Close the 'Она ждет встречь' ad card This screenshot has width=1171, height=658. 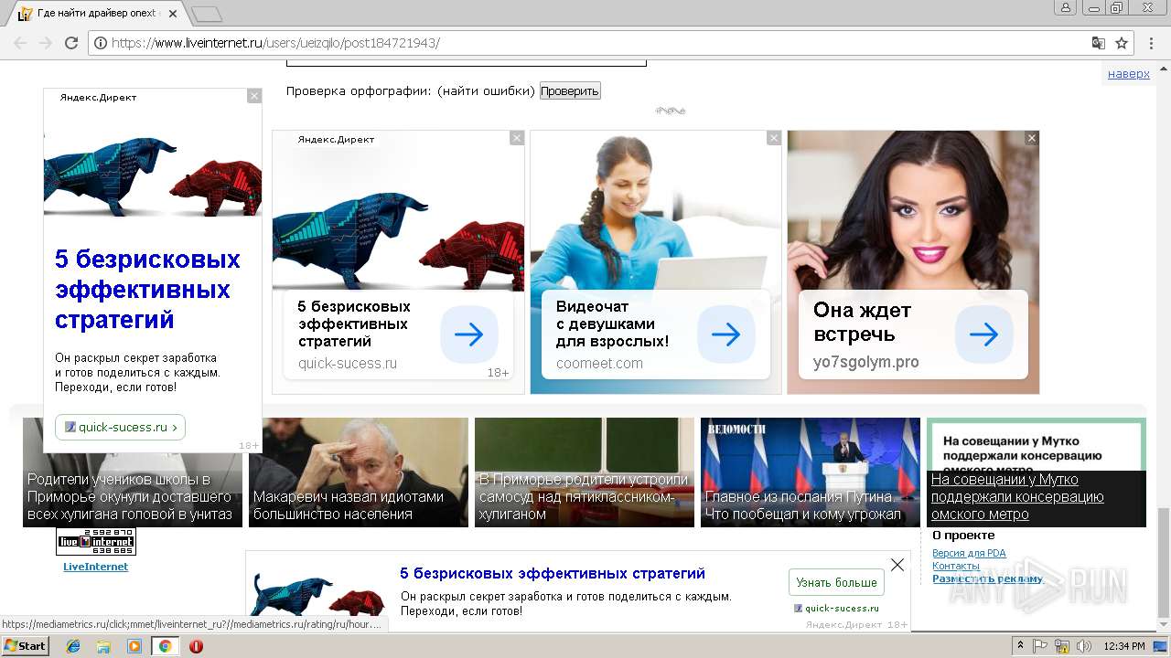(x=1032, y=138)
